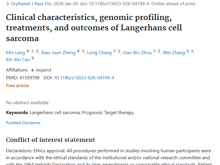Click the chevron before Orphanet J Rare Dis
220x165 pixels.
click(x=8, y=4)
